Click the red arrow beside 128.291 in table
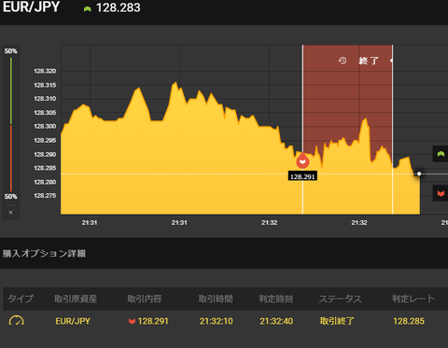Image resolution: width=448 pixels, height=348 pixels. 132,321
